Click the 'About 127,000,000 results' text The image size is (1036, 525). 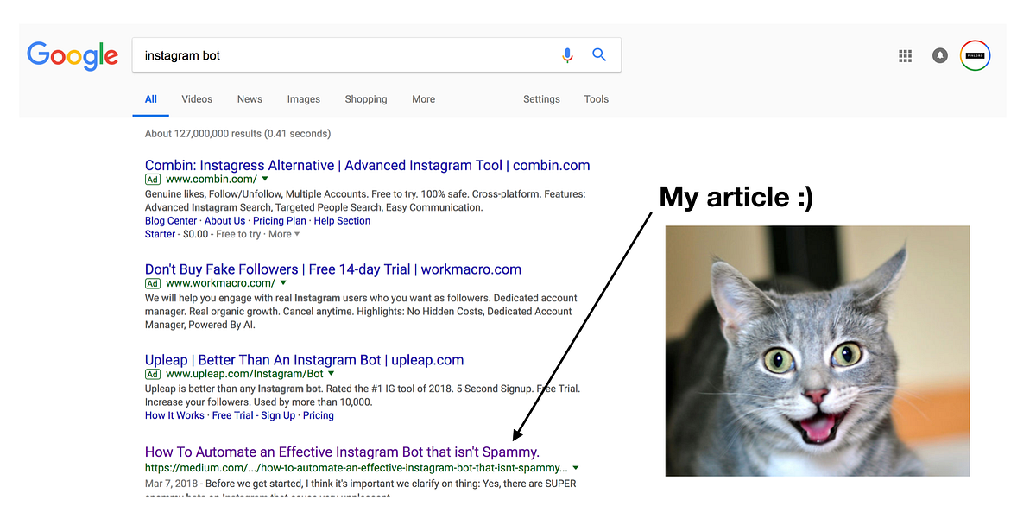pyautogui.click(x=238, y=134)
